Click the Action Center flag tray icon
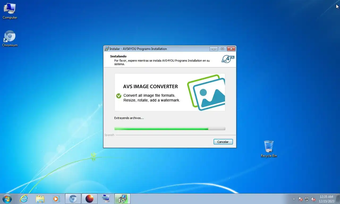 pos(300,199)
